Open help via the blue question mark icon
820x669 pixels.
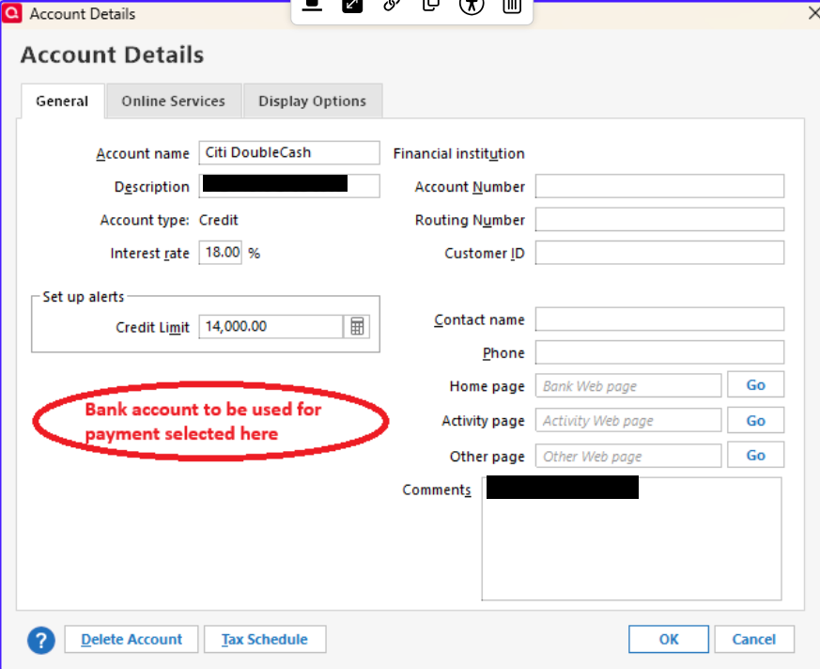tap(41, 640)
